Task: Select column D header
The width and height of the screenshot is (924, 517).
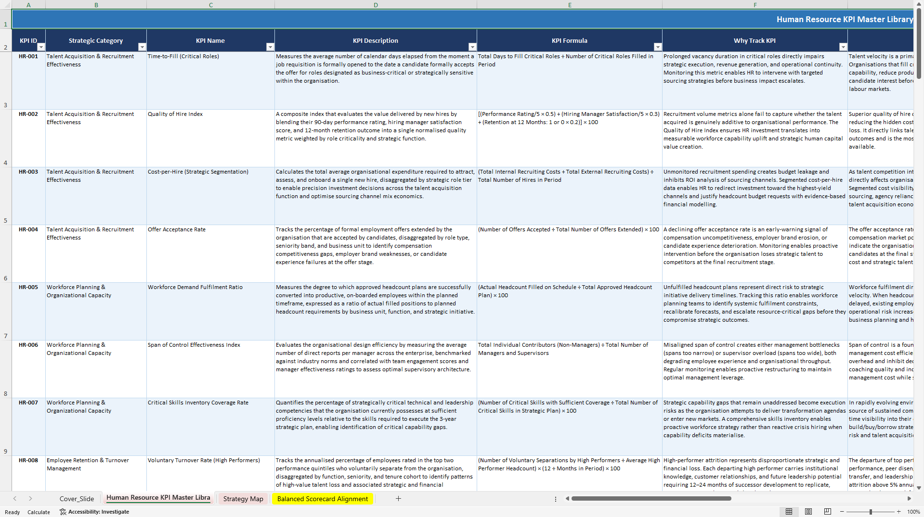Action: [376, 5]
